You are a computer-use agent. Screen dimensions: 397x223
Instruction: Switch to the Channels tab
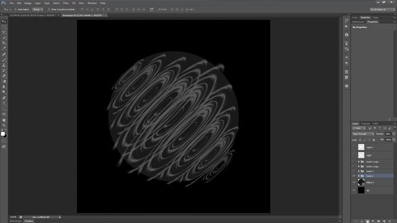point(365,124)
